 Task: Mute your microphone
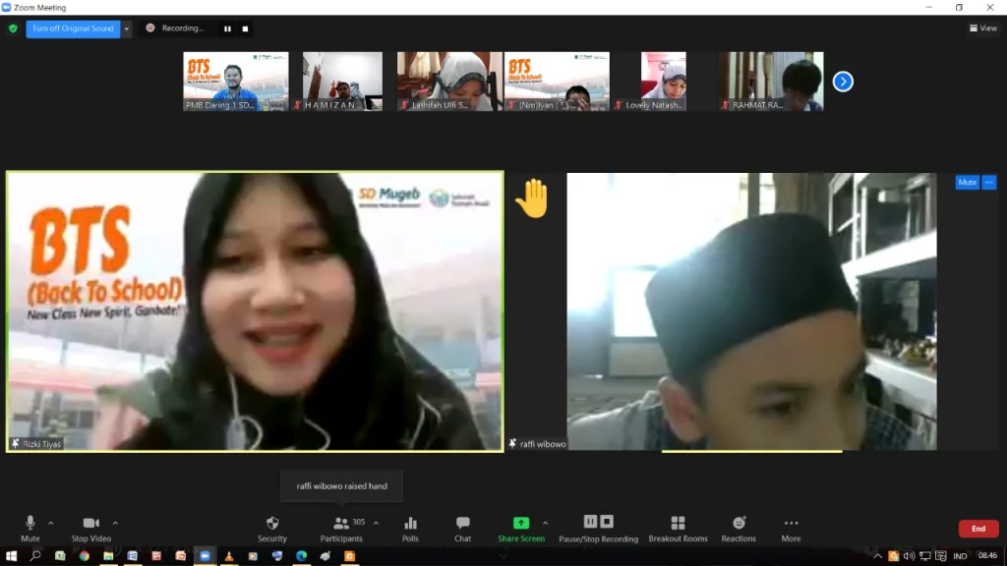pyautogui.click(x=30, y=526)
